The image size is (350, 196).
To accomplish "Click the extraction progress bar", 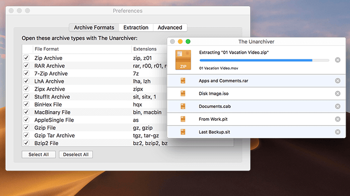I will pos(264,60).
